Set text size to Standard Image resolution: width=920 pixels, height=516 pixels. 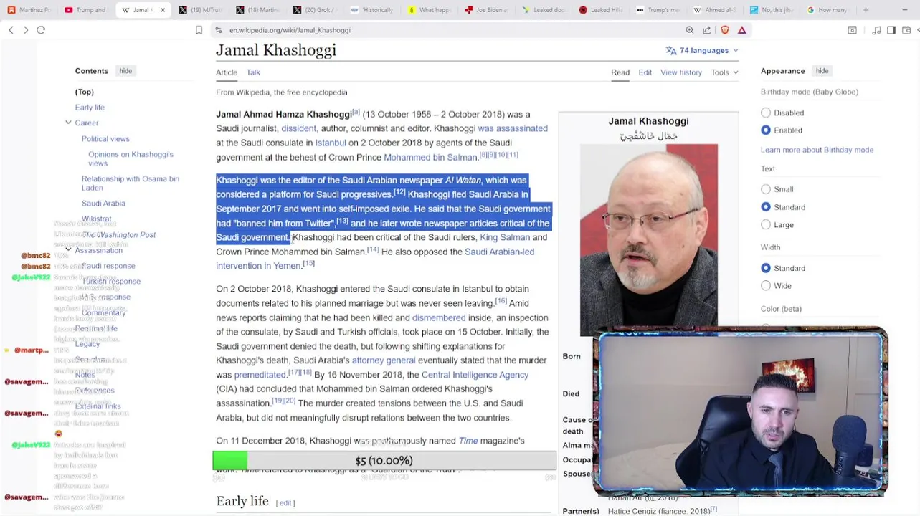766,206
